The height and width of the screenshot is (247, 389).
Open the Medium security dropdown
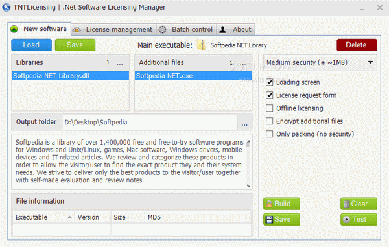click(x=320, y=62)
